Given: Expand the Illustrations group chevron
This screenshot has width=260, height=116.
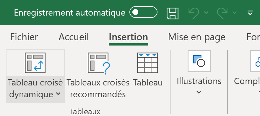Looking at the screenshot, I should 199,92.
